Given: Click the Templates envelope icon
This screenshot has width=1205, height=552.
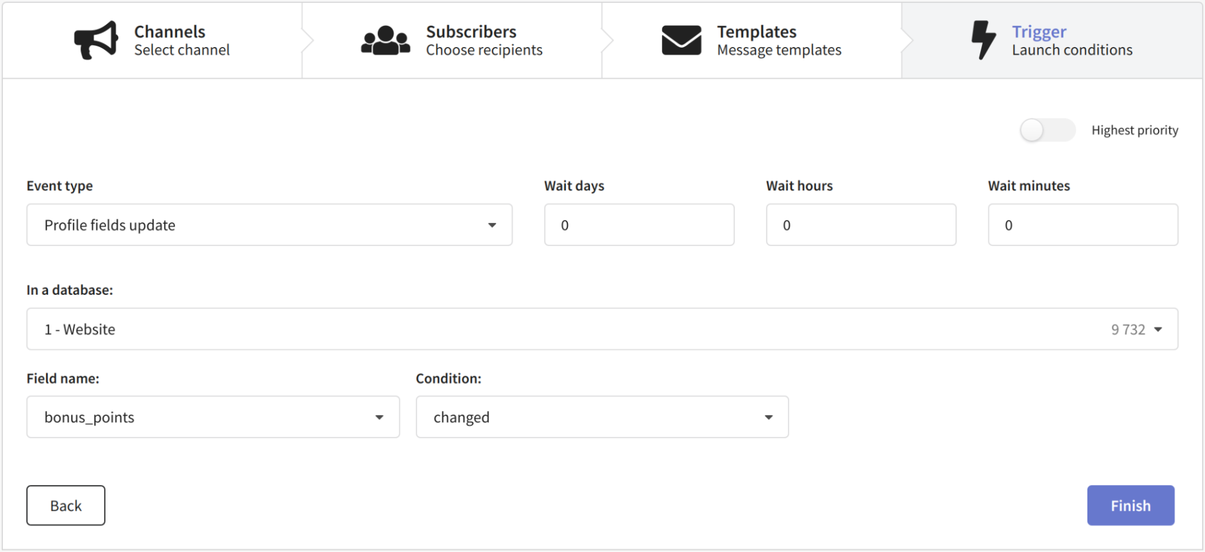Looking at the screenshot, I should point(681,40).
